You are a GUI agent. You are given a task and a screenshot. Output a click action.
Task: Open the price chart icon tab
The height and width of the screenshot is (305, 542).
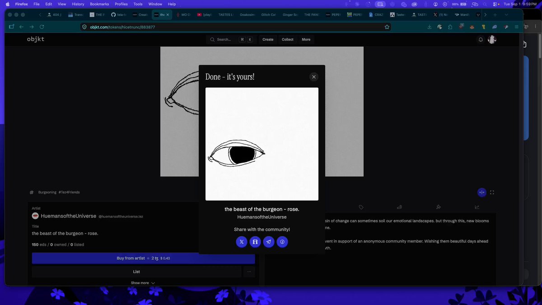coord(477,207)
